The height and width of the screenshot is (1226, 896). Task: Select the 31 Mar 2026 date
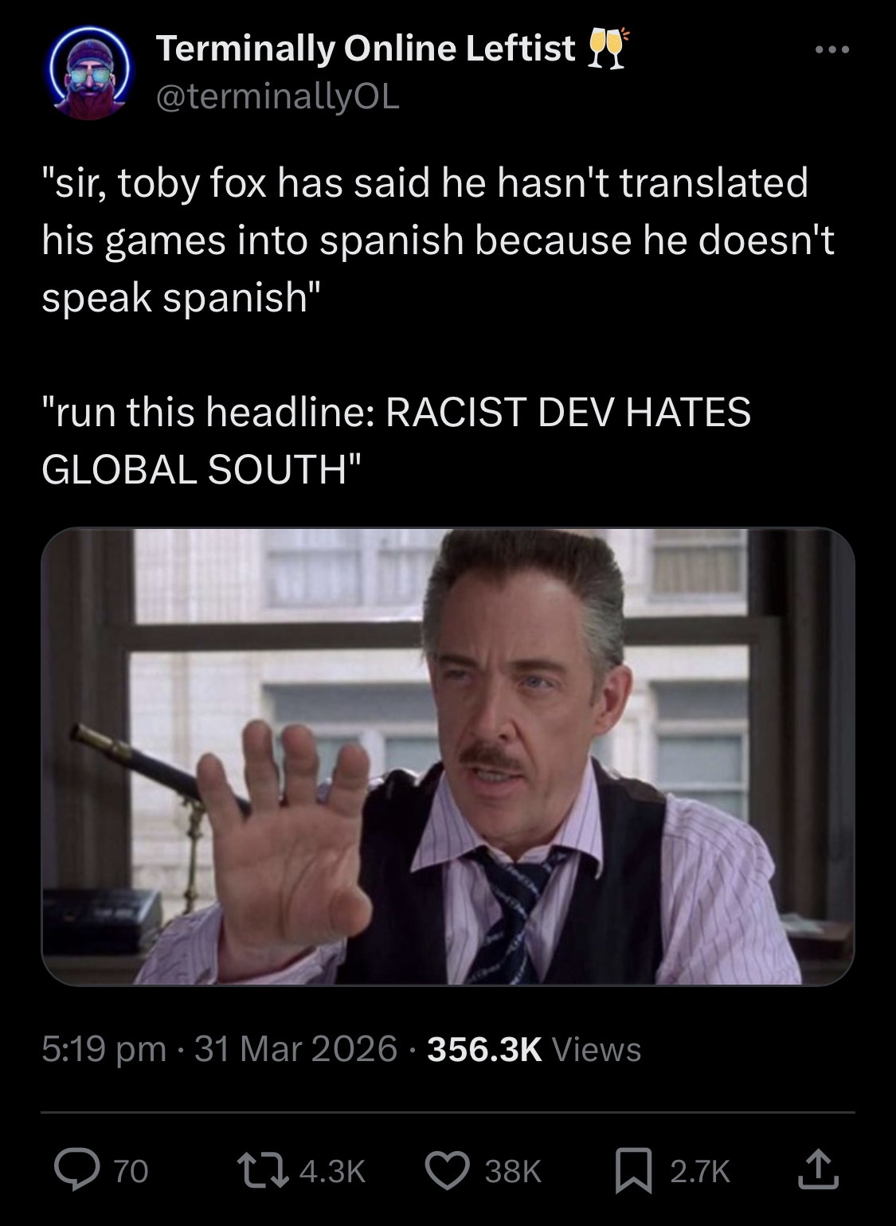pyautogui.click(x=295, y=1049)
